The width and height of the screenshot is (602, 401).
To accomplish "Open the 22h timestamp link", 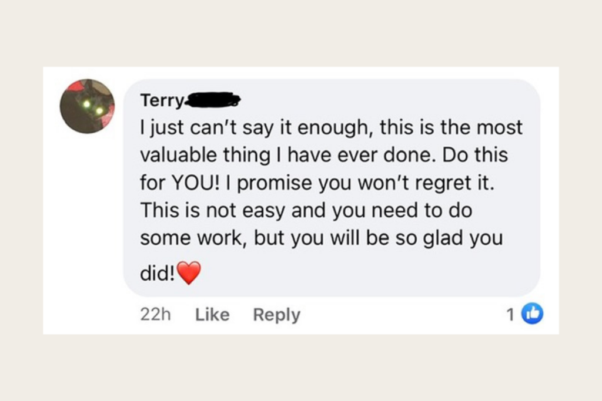I will (156, 315).
